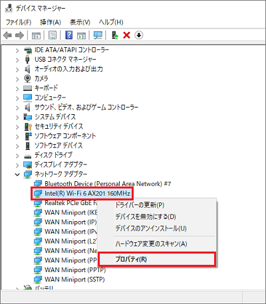This screenshot has width=266, height=304.
Task: Expand the カメラ node chevron
Action: pyautogui.click(x=17, y=79)
